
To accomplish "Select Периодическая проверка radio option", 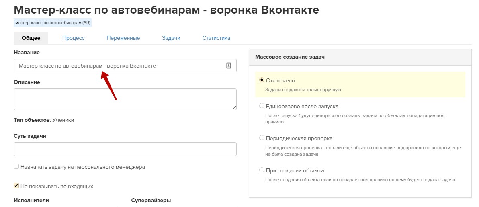I will [x=262, y=138].
